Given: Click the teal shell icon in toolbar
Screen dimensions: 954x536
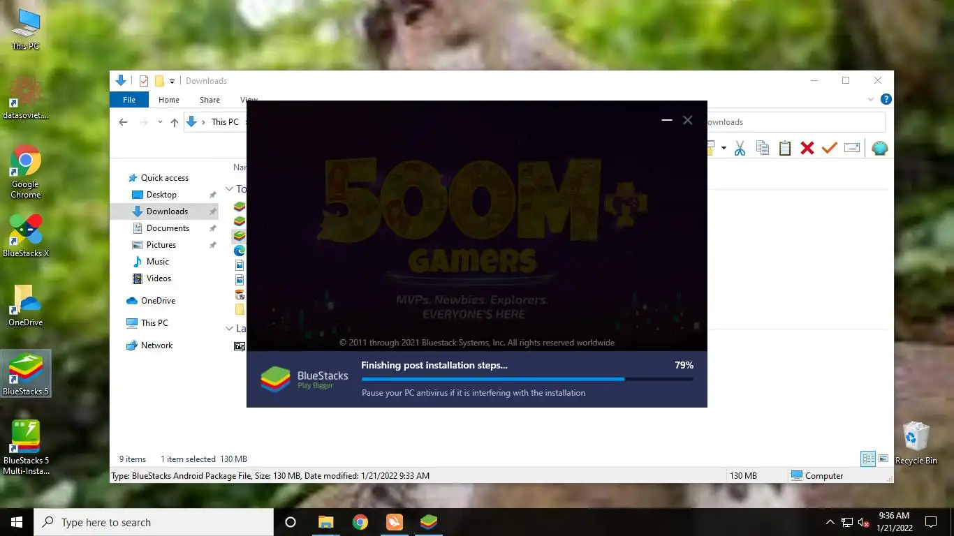Looking at the screenshot, I should [880, 148].
